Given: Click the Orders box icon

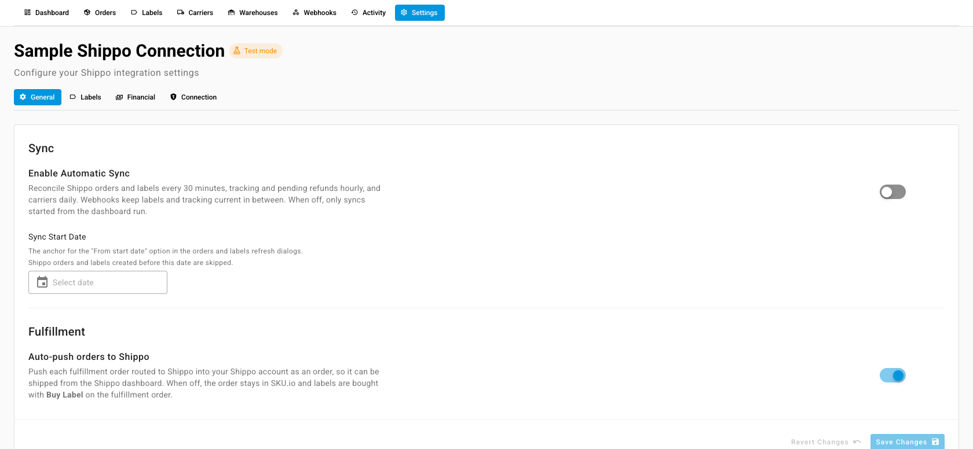Looking at the screenshot, I should click(87, 12).
